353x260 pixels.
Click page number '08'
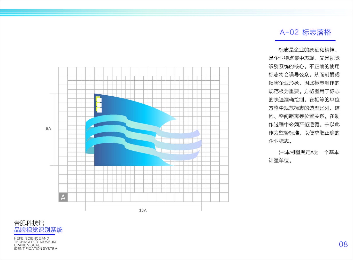click(x=343, y=244)
